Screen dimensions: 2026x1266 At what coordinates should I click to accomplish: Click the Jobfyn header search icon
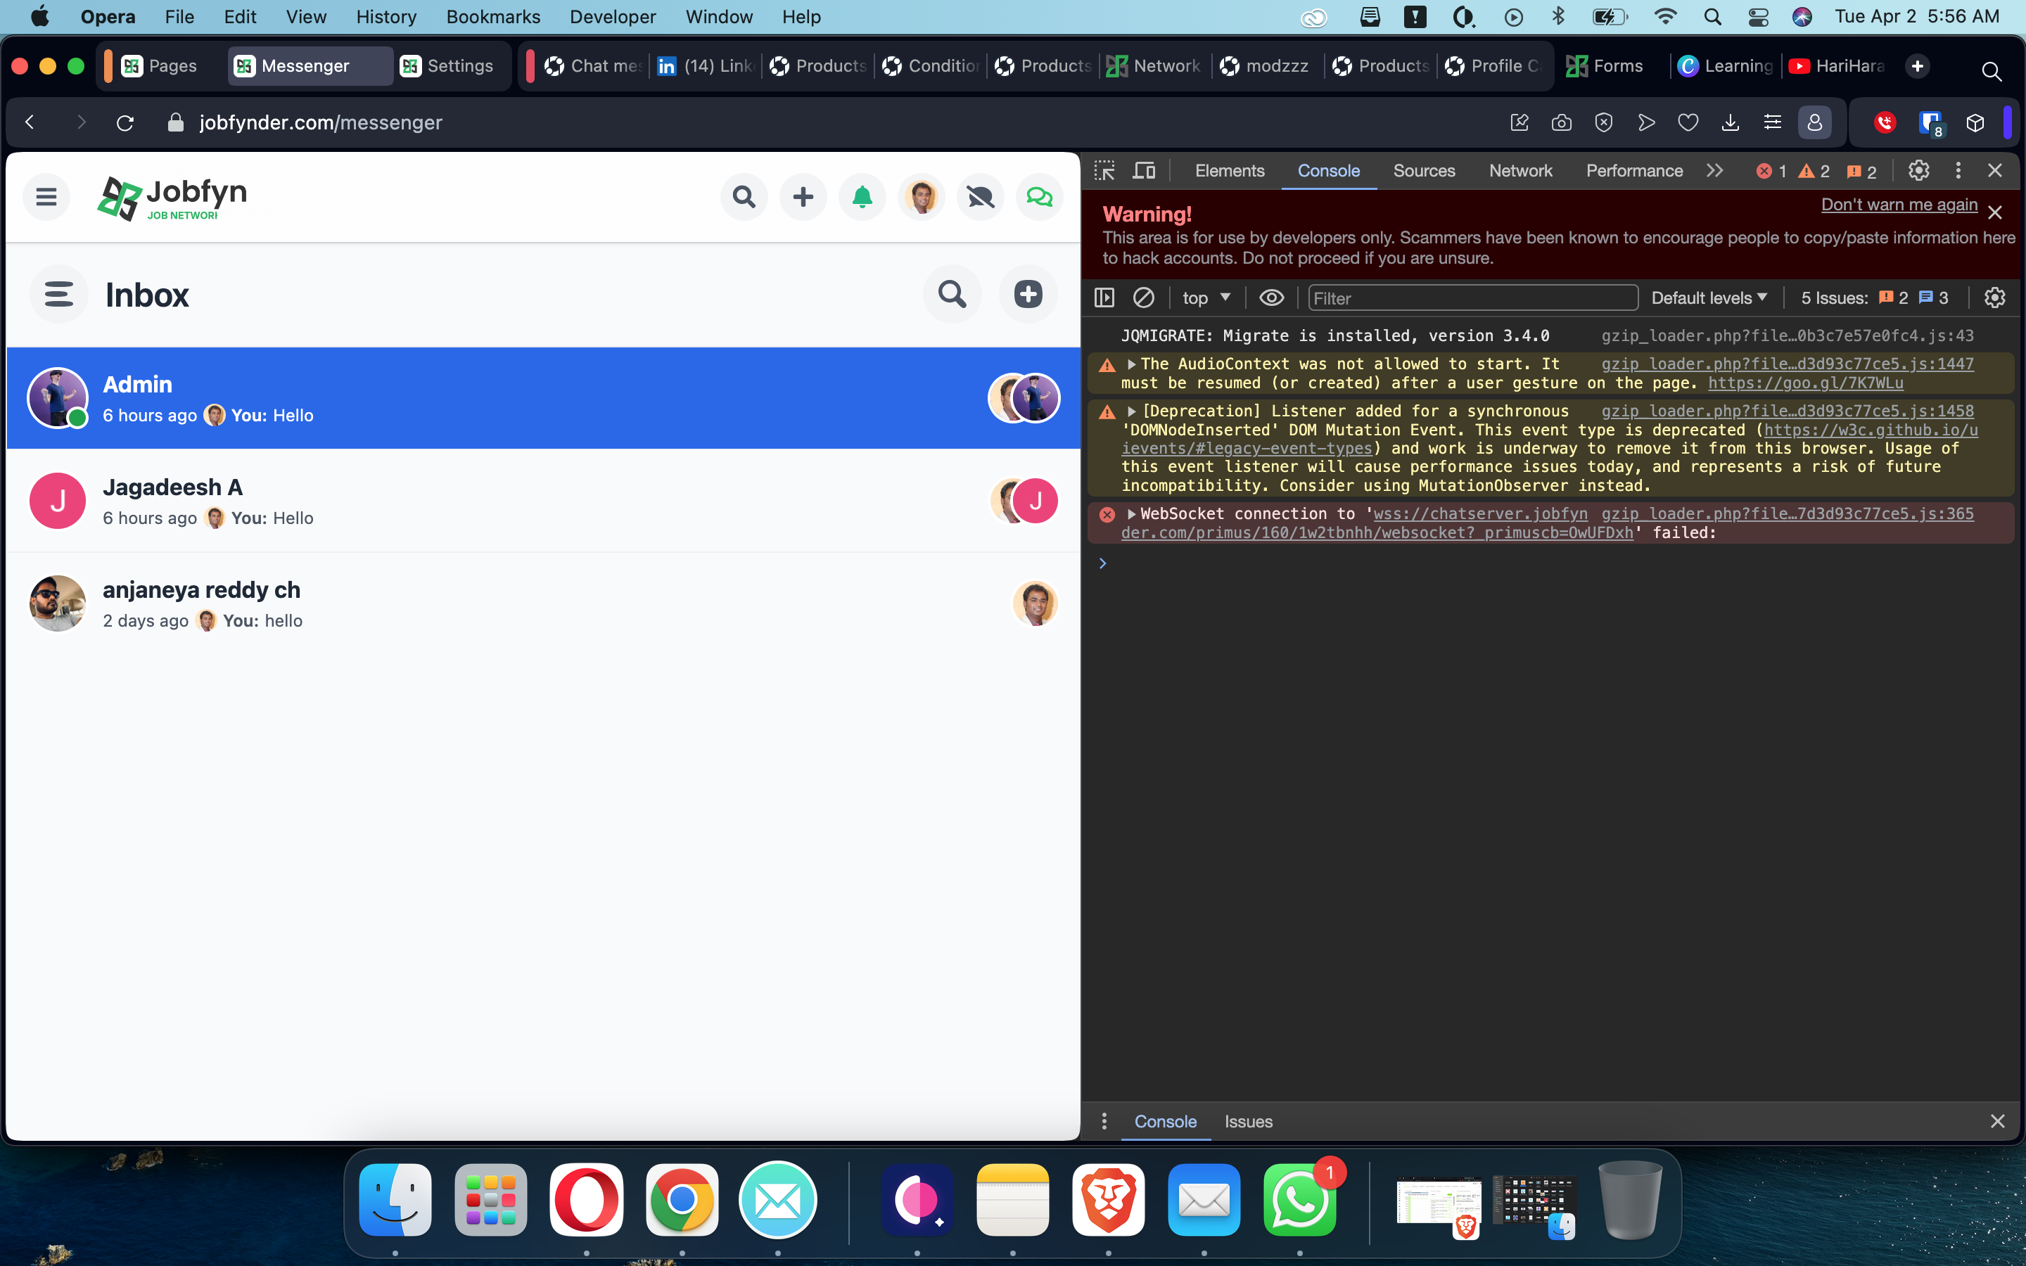tap(744, 197)
